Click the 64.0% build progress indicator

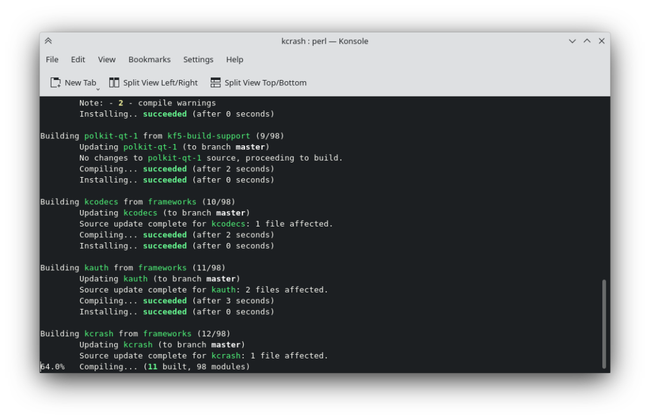click(52, 366)
